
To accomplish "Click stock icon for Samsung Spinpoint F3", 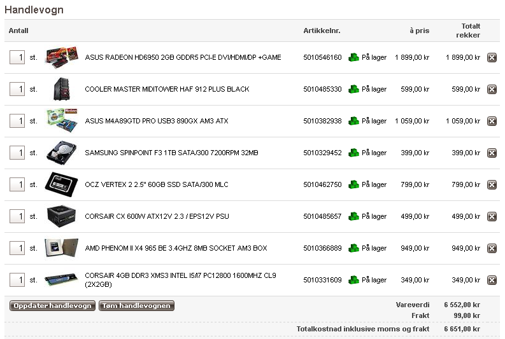I will pos(353,153).
